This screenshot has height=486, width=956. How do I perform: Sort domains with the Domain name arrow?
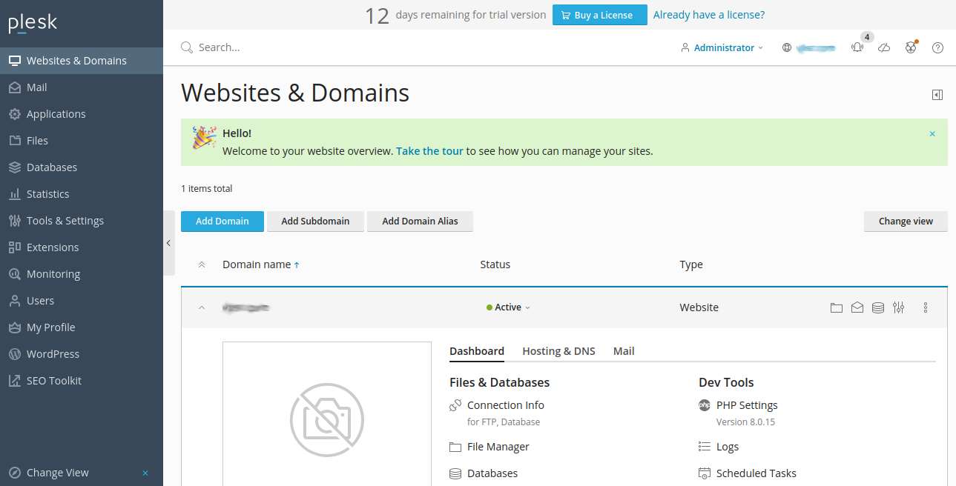tap(295, 264)
